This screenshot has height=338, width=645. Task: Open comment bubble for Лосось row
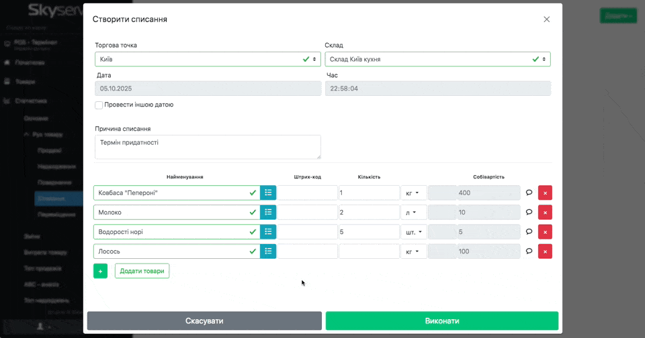(x=529, y=251)
